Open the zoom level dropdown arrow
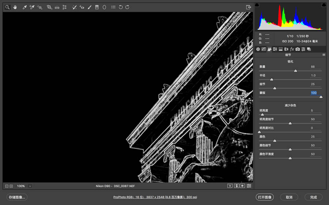 click(x=30, y=186)
